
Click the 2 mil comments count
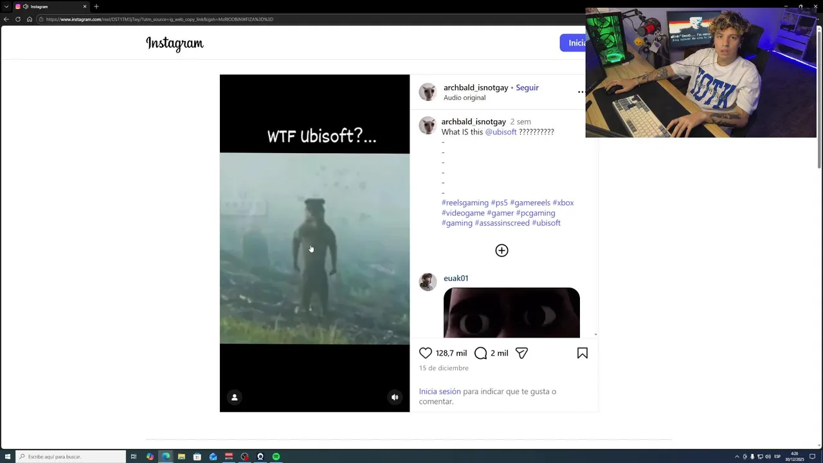(500, 353)
